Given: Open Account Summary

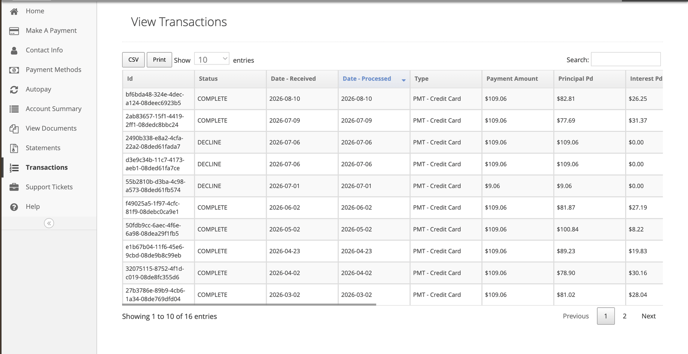Looking at the screenshot, I should tap(53, 109).
